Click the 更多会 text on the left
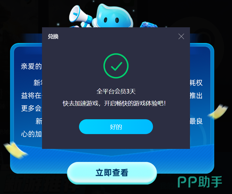 tap(31, 108)
